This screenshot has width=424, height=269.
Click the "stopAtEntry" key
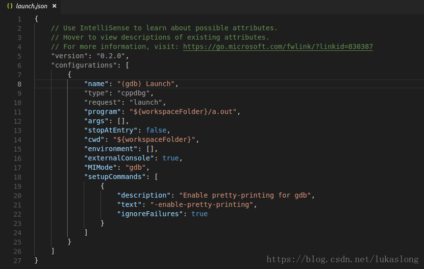(111, 130)
